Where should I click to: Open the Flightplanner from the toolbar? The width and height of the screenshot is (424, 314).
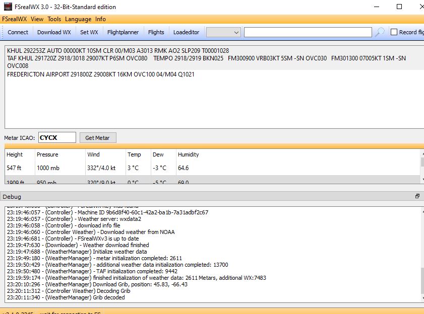(x=123, y=32)
